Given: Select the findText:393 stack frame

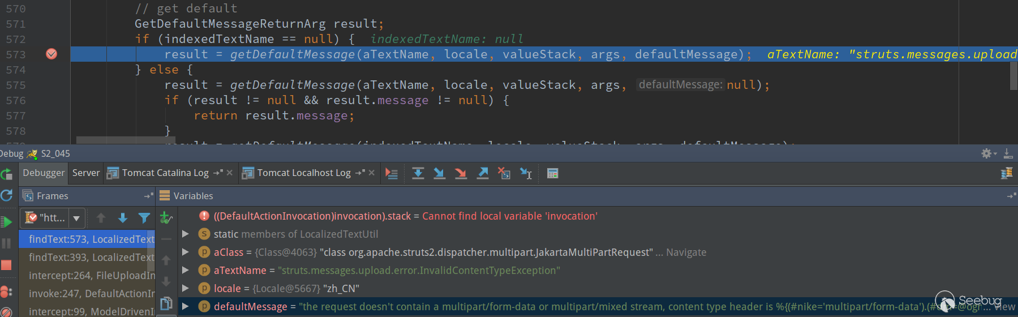Looking at the screenshot, I should pyautogui.click(x=87, y=257).
